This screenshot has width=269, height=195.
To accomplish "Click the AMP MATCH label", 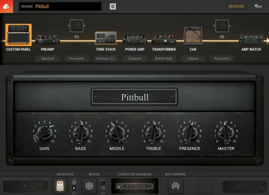I will [x=251, y=49].
